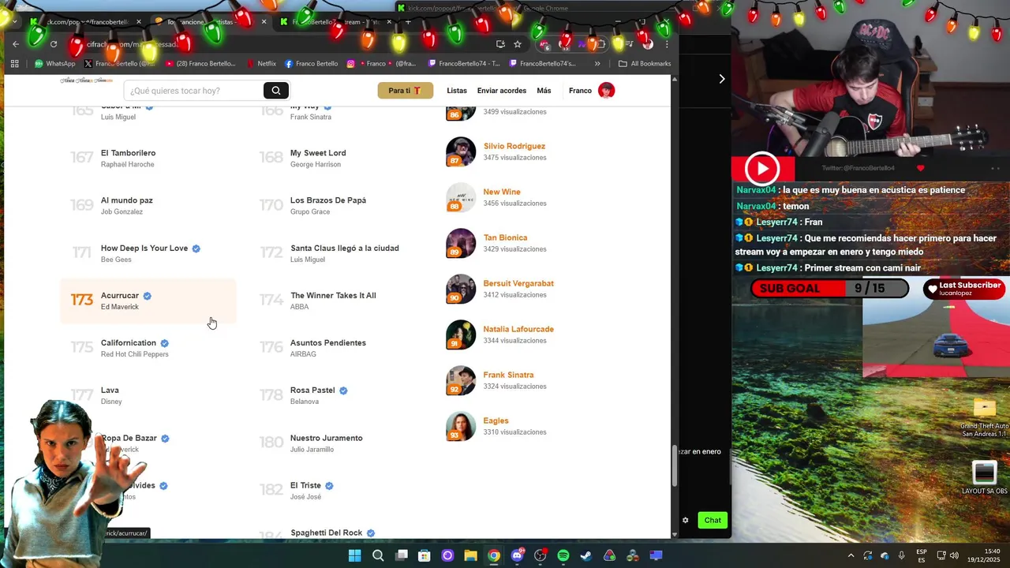Viewport: 1010px width, 568px height.
Task: Open the Chrome apps grid icon
Action: (x=15, y=64)
